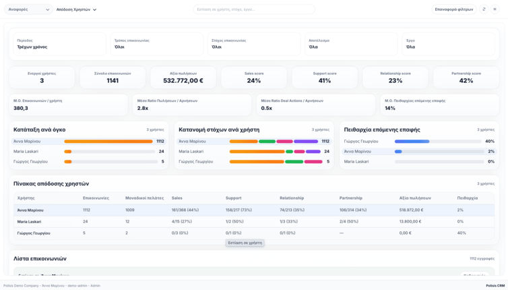Click the Εστίαση σε χρήστη tooltip button

245,243
